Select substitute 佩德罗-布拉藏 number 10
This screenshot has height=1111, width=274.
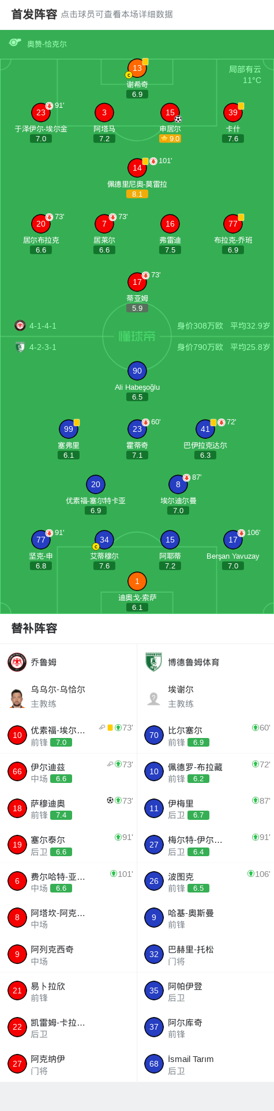click(x=205, y=772)
